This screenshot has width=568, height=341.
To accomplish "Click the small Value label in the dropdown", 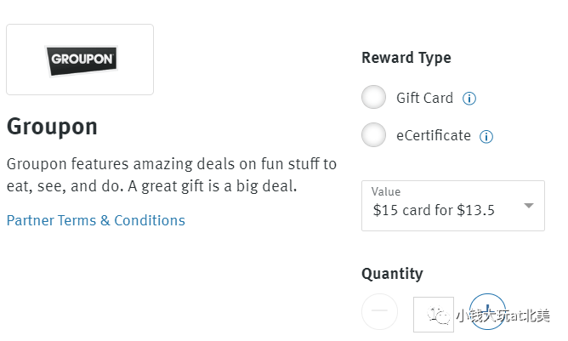I will pos(386,192).
